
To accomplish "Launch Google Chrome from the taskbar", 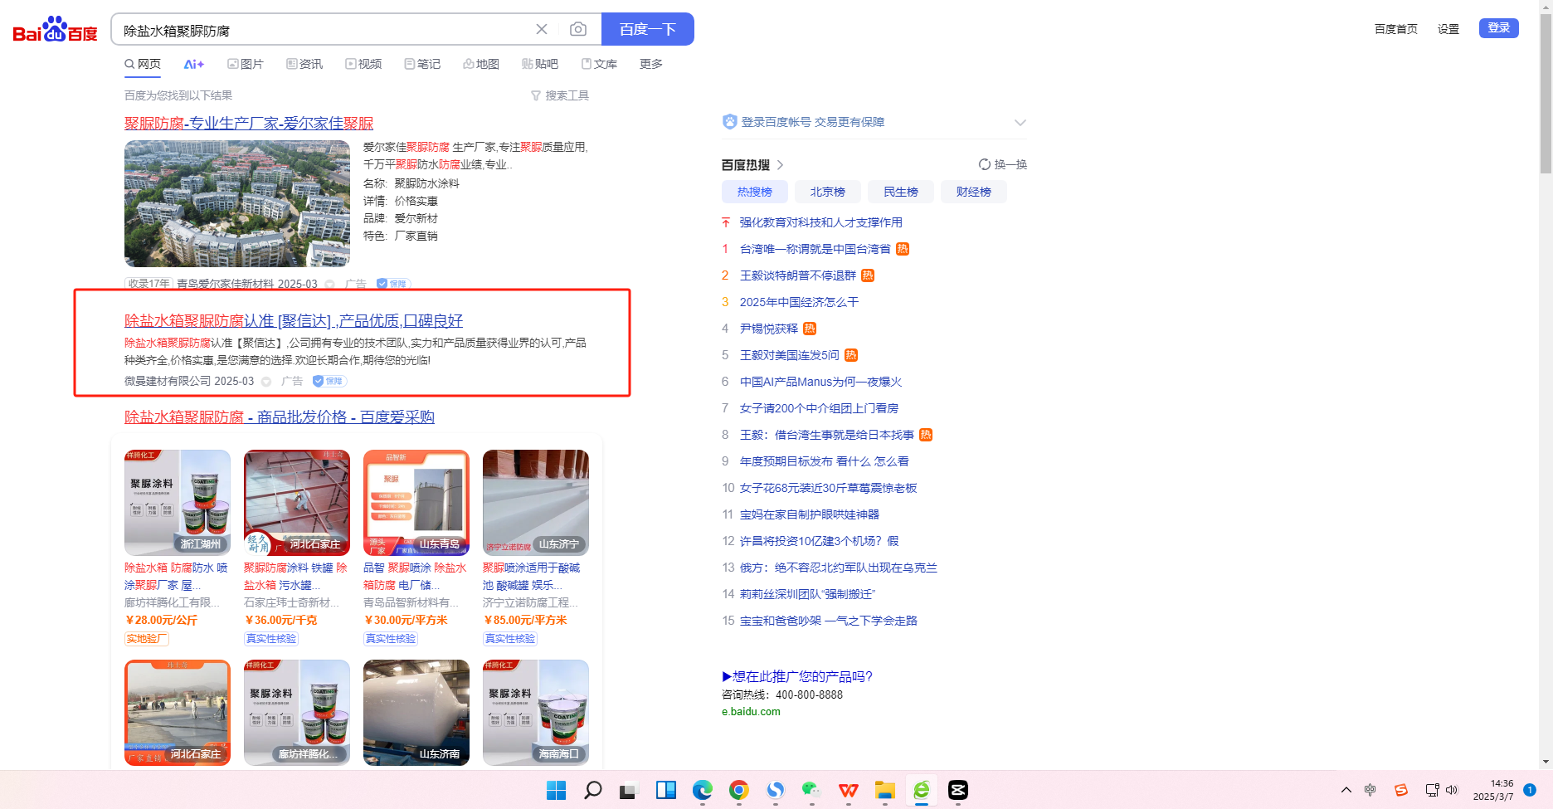I will (739, 790).
